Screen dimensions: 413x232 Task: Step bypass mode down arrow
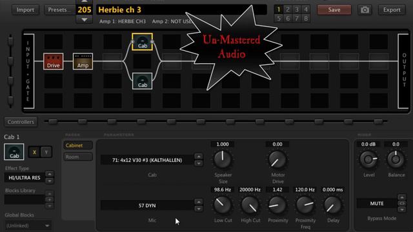click(402, 209)
